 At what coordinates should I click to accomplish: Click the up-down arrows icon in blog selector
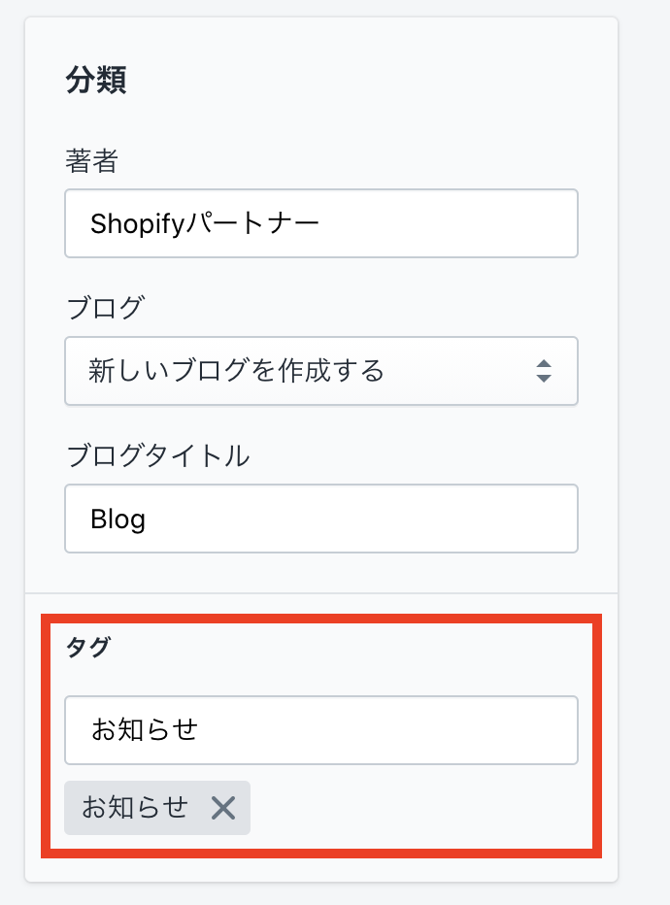(x=544, y=370)
